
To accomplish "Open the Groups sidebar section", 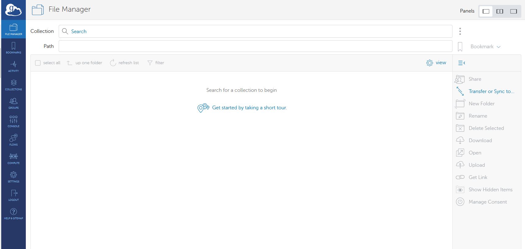I will pyautogui.click(x=14, y=103).
